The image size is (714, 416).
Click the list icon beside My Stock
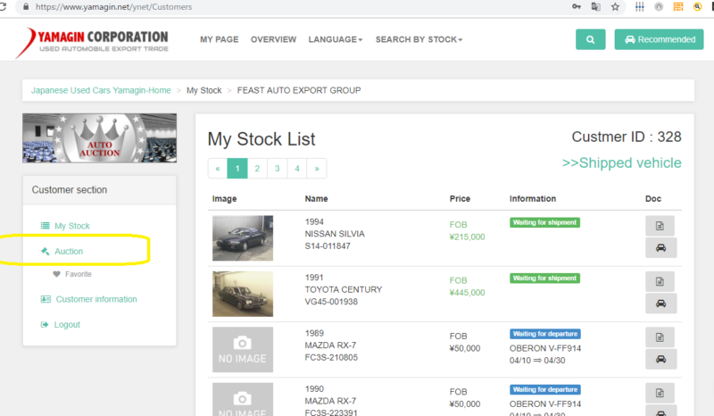(x=46, y=226)
